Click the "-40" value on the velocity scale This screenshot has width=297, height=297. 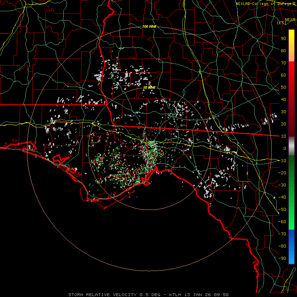point(282,197)
